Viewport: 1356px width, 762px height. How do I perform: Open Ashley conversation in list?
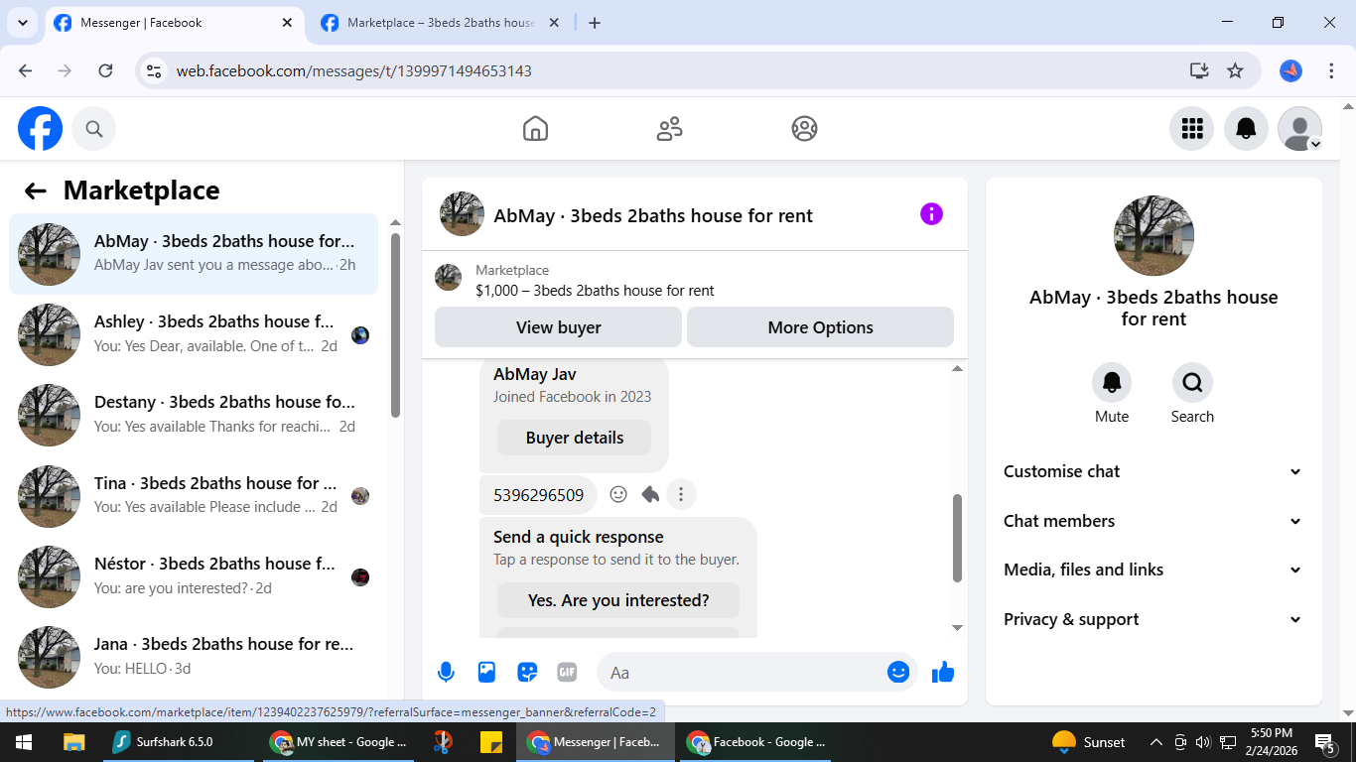point(194,334)
